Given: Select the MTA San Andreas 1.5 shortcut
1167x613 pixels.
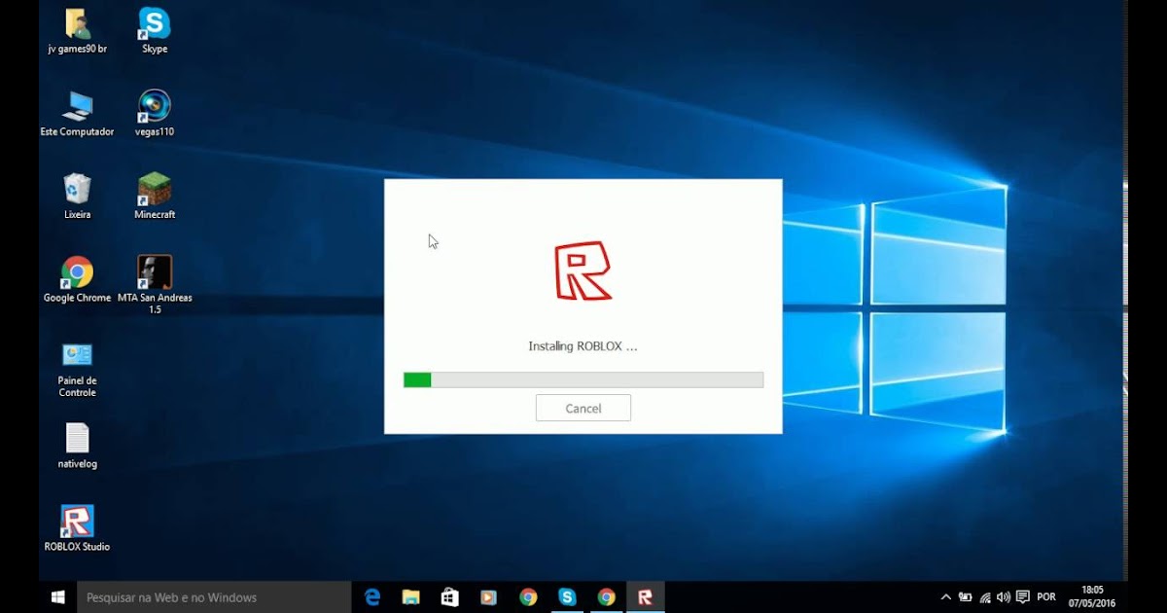Looking at the screenshot, I should pyautogui.click(x=155, y=285).
